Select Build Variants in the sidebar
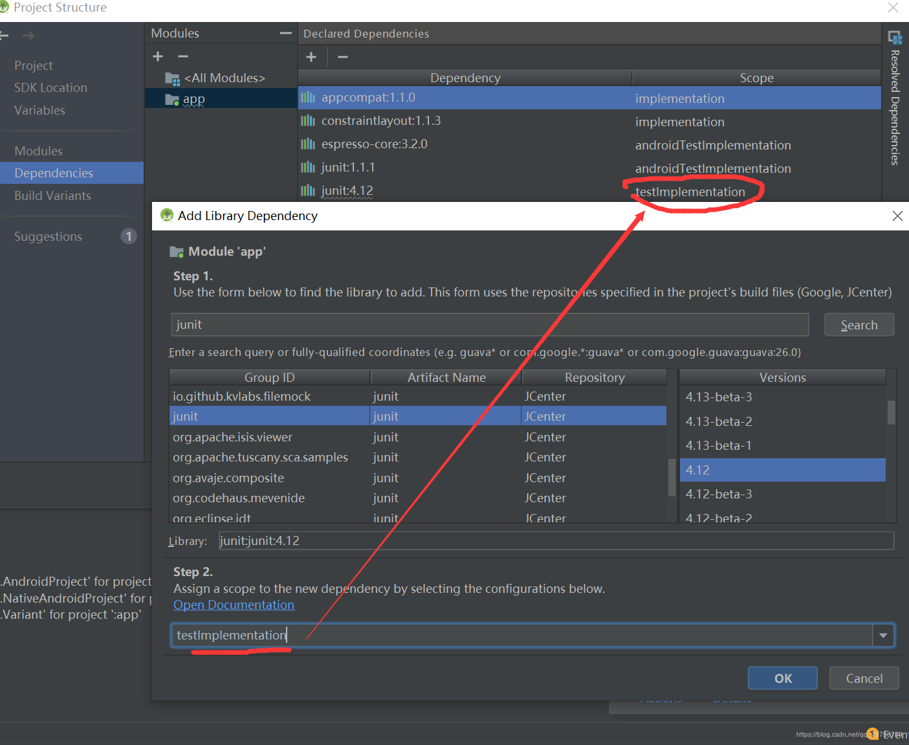The height and width of the screenshot is (745, 909). pyautogui.click(x=52, y=195)
